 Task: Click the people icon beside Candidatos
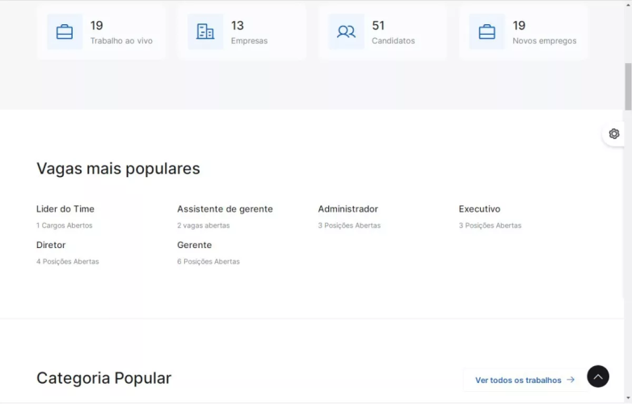tap(346, 32)
